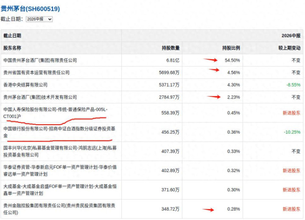Click 新进股东 in the 中国人寿保险 row
The image size is (305, 220).
pyautogui.click(x=291, y=113)
